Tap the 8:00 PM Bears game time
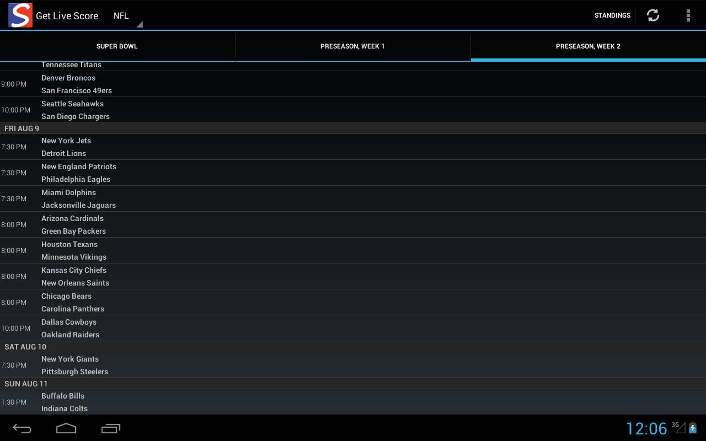 click(14, 303)
